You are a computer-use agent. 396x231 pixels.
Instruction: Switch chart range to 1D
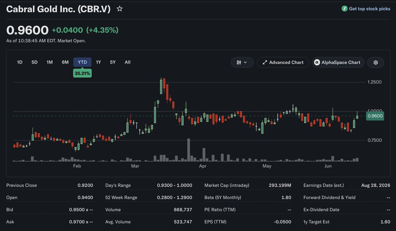(20, 62)
